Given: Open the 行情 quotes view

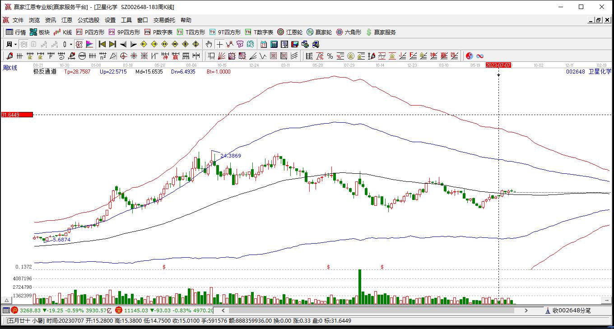Looking at the screenshot, I should (16, 32).
